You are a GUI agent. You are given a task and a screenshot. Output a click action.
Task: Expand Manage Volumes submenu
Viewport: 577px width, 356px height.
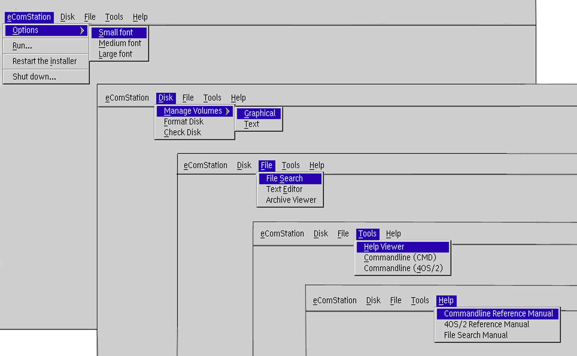[195, 111]
